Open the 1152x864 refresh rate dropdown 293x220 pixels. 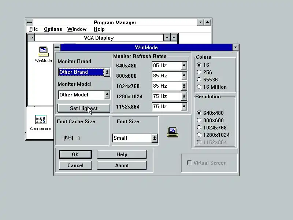coord(184,107)
